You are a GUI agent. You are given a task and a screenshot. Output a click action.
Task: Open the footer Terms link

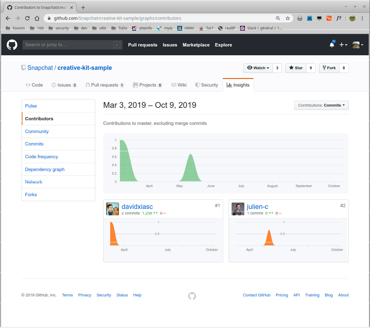(67, 295)
